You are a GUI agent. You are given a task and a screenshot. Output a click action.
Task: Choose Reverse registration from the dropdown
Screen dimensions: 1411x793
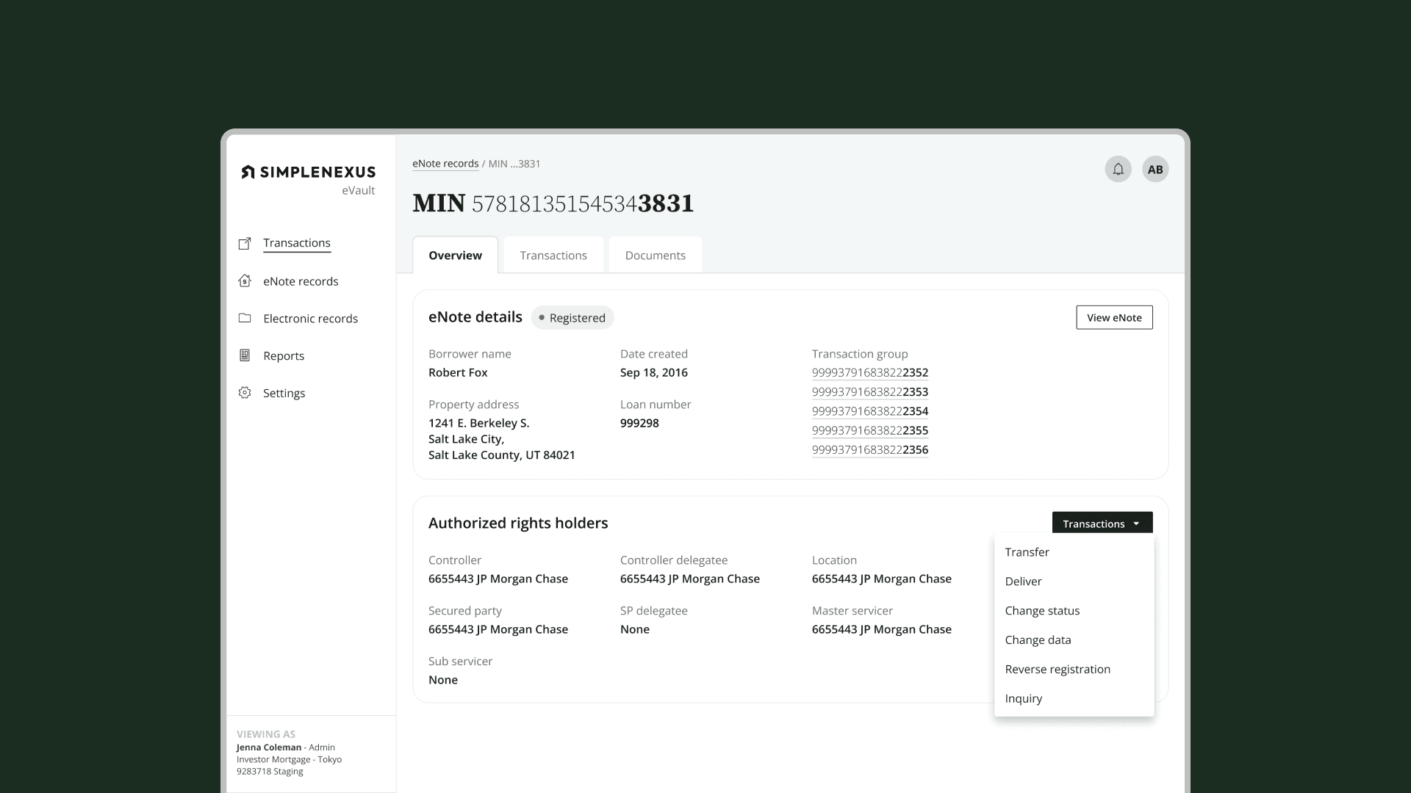(x=1058, y=669)
